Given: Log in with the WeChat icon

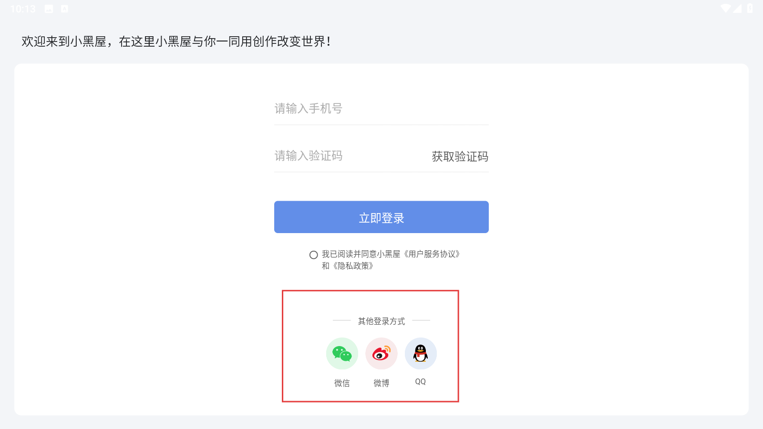Looking at the screenshot, I should pyautogui.click(x=342, y=354).
